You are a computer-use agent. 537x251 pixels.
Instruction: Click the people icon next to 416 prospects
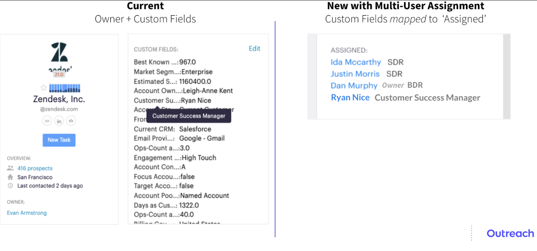(9, 168)
